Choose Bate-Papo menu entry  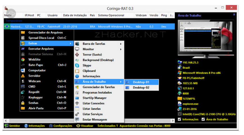click(x=47, y=65)
